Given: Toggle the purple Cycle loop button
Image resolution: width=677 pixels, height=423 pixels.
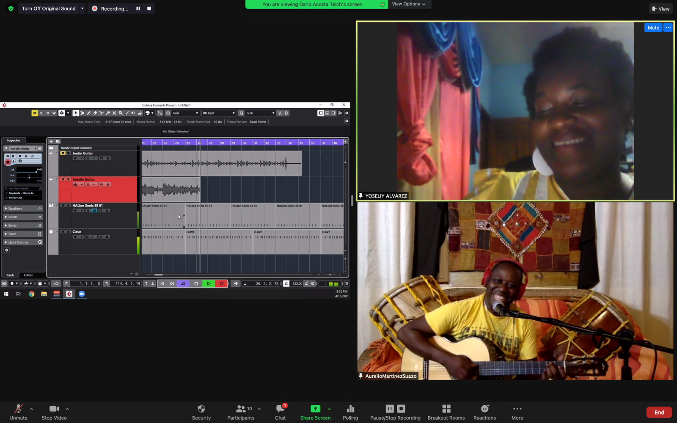Looking at the screenshot, I should point(183,283).
